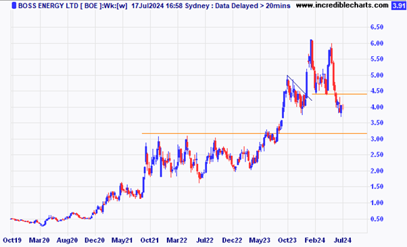Click the 4.00 price axis label
The image size is (407, 247).
377,107
